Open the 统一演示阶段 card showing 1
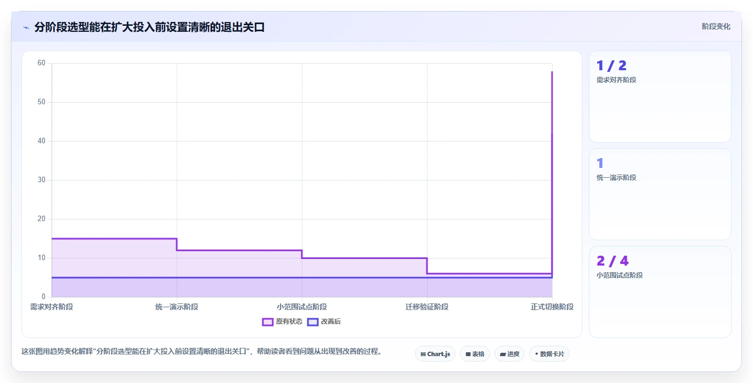Viewport: 753px width, 383px height. (x=660, y=194)
